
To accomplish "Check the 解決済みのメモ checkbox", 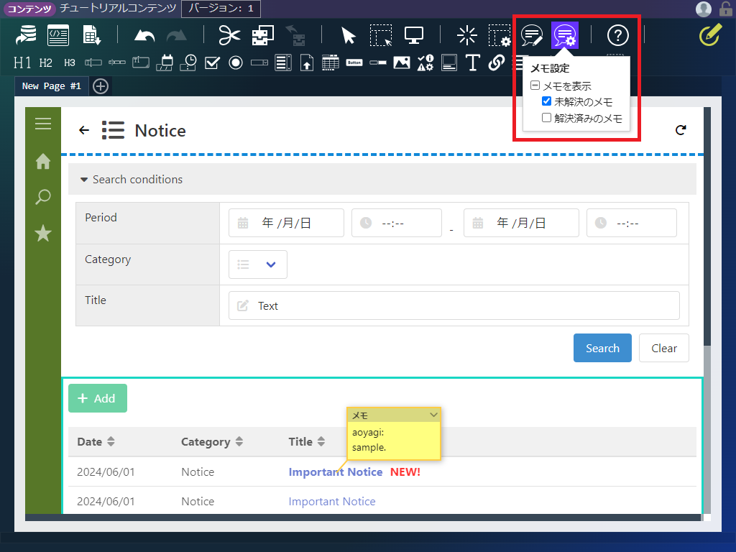I will click(546, 117).
